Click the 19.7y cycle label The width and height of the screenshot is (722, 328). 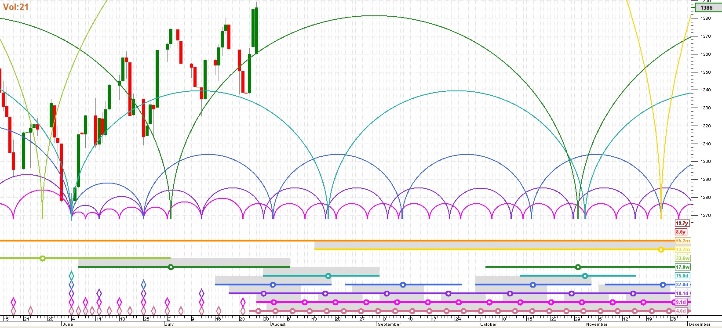[682, 223]
